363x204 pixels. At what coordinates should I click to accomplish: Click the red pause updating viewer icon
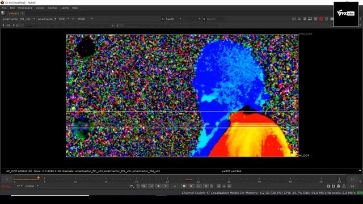(x=321, y=19)
